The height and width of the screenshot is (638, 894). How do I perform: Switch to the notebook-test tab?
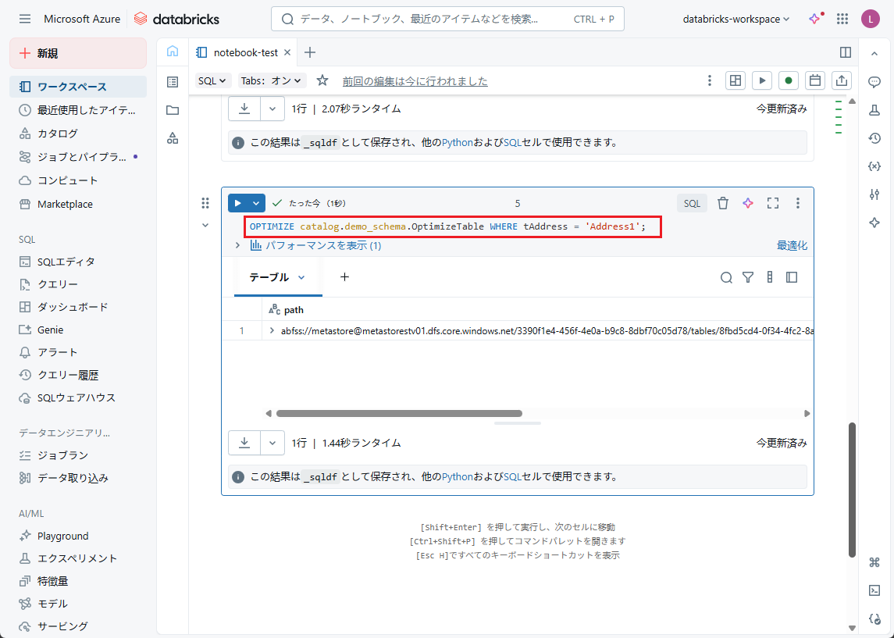tap(245, 52)
